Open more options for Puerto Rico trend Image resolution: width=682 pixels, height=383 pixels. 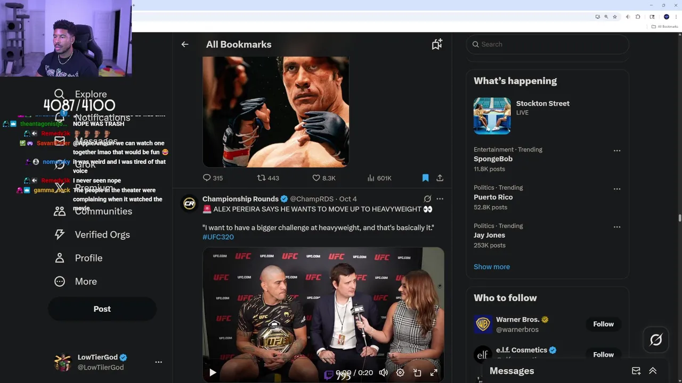click(x=617, y=189)
